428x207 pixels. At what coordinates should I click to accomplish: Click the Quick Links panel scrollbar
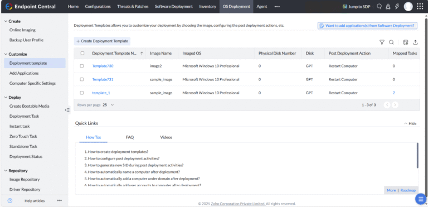(x=417, y=155)
